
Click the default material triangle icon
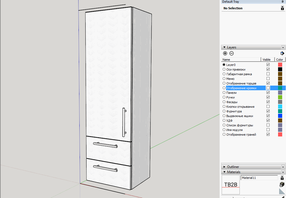[282, 191]
